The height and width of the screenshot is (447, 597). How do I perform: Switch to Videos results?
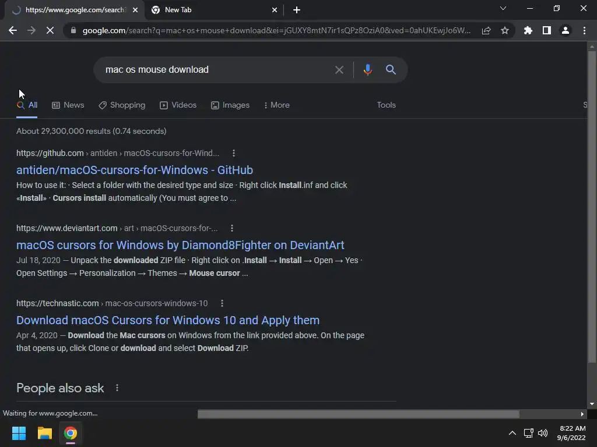click(178, 105)
